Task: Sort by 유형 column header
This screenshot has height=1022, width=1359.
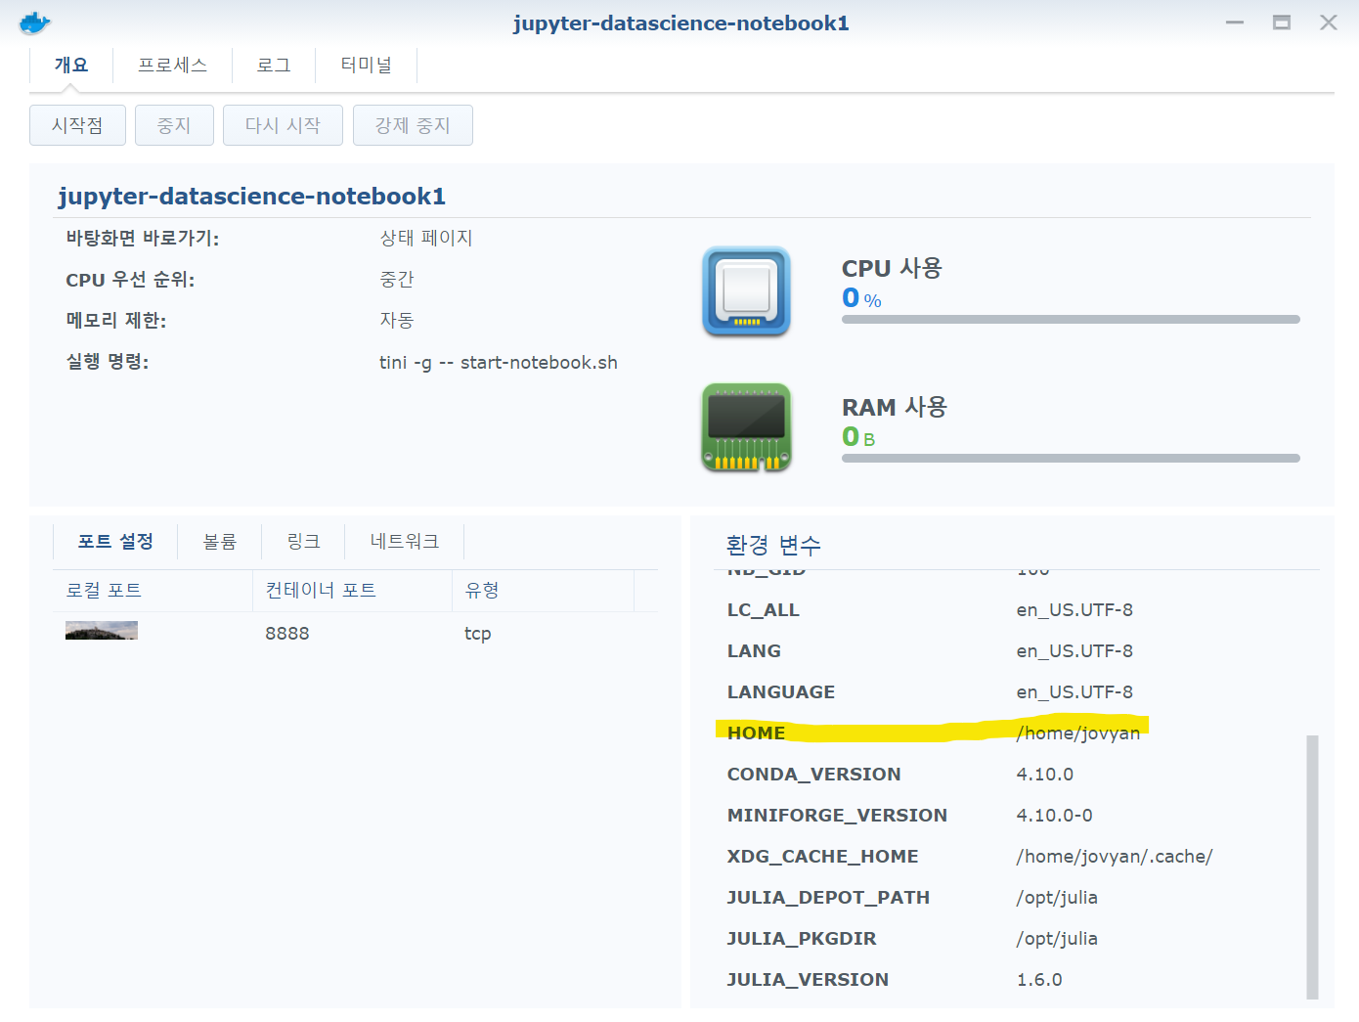Action: click(x=543, y=590)
